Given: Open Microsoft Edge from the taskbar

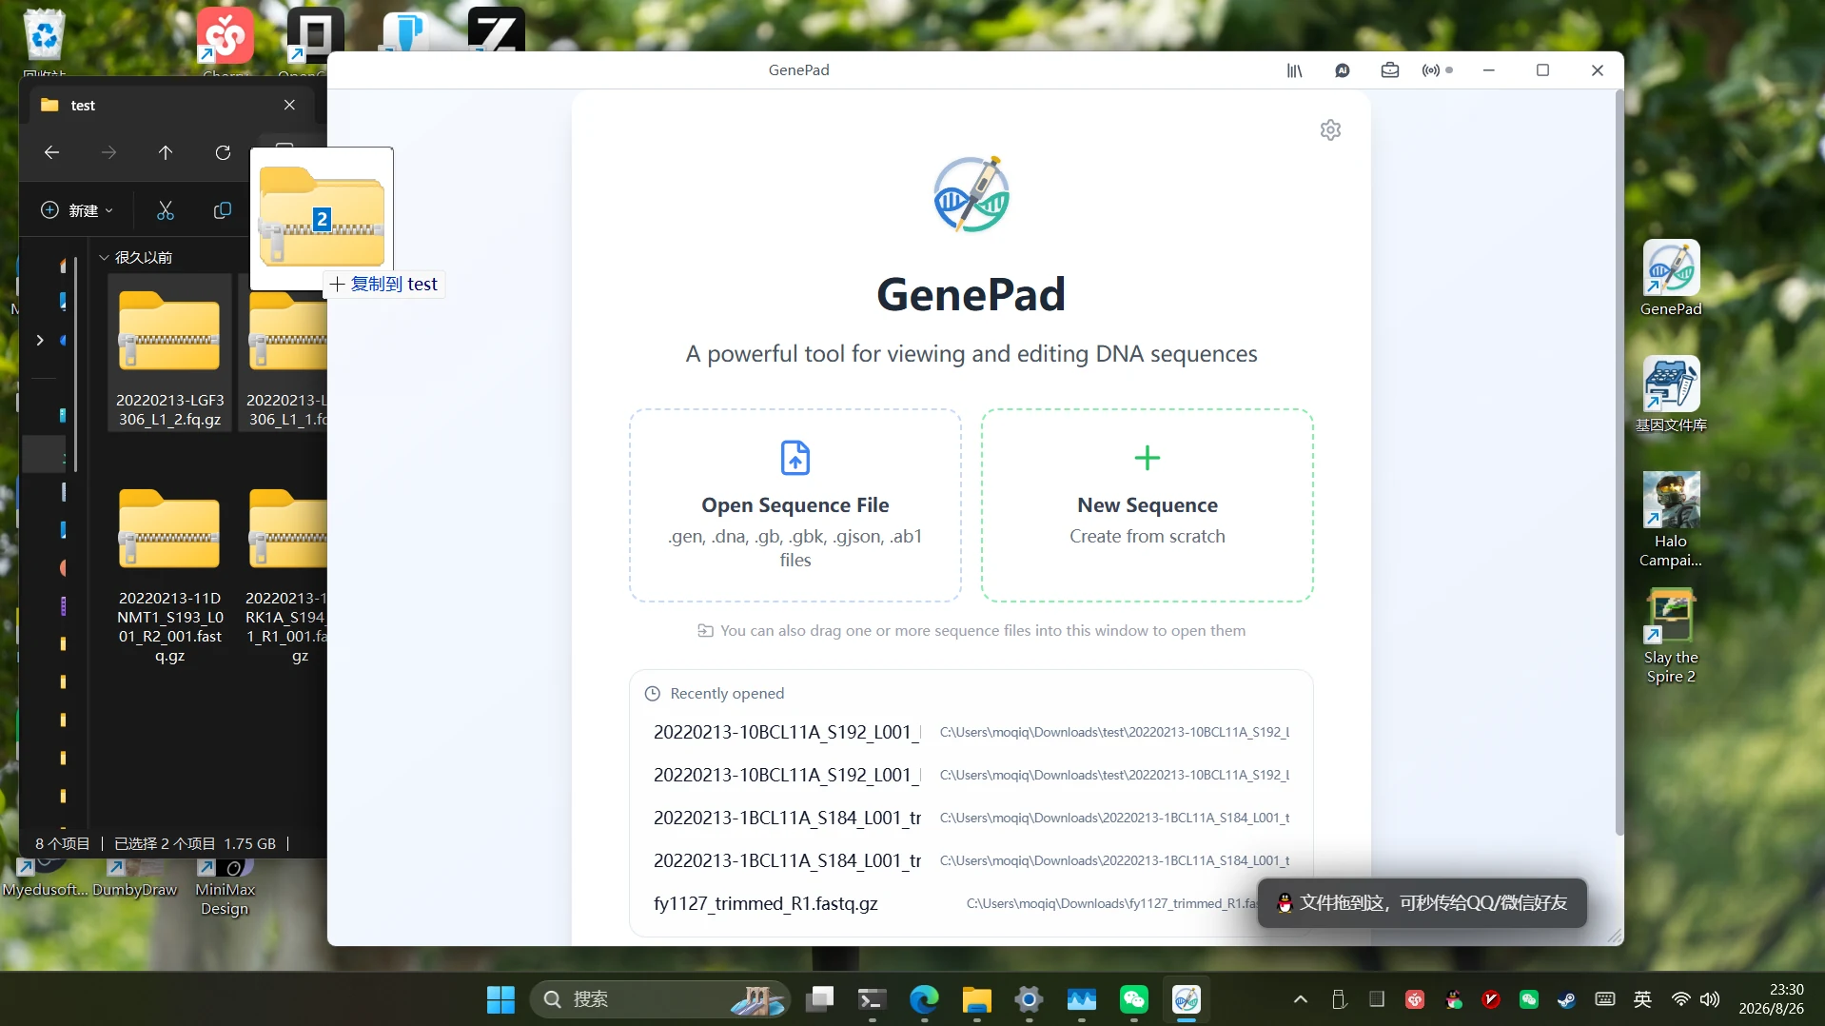Looking at the screenshot, I should pyautogui.click(x=924, y=999).
